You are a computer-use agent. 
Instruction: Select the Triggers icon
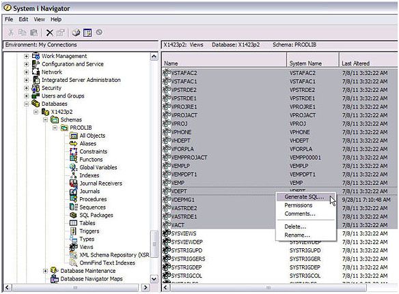tap(73, 231)
